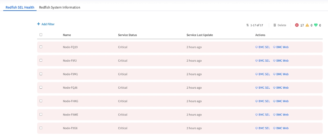Click the Service Last Update column header
The height and width of the screenshot is (136, 328).
tap(200, 35)
